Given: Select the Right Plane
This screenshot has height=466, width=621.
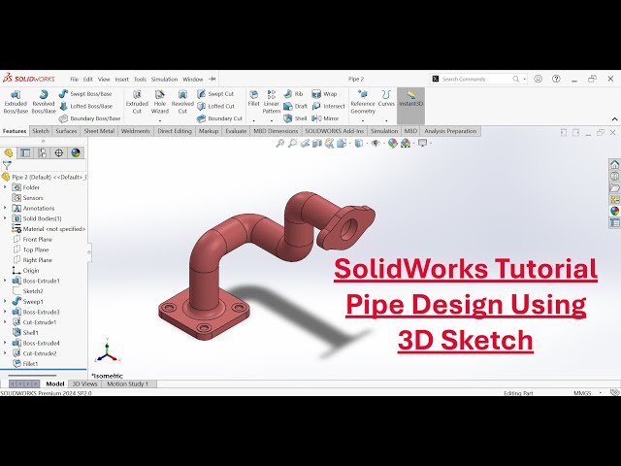Looking at the screenshot, I should pos(33,259).
